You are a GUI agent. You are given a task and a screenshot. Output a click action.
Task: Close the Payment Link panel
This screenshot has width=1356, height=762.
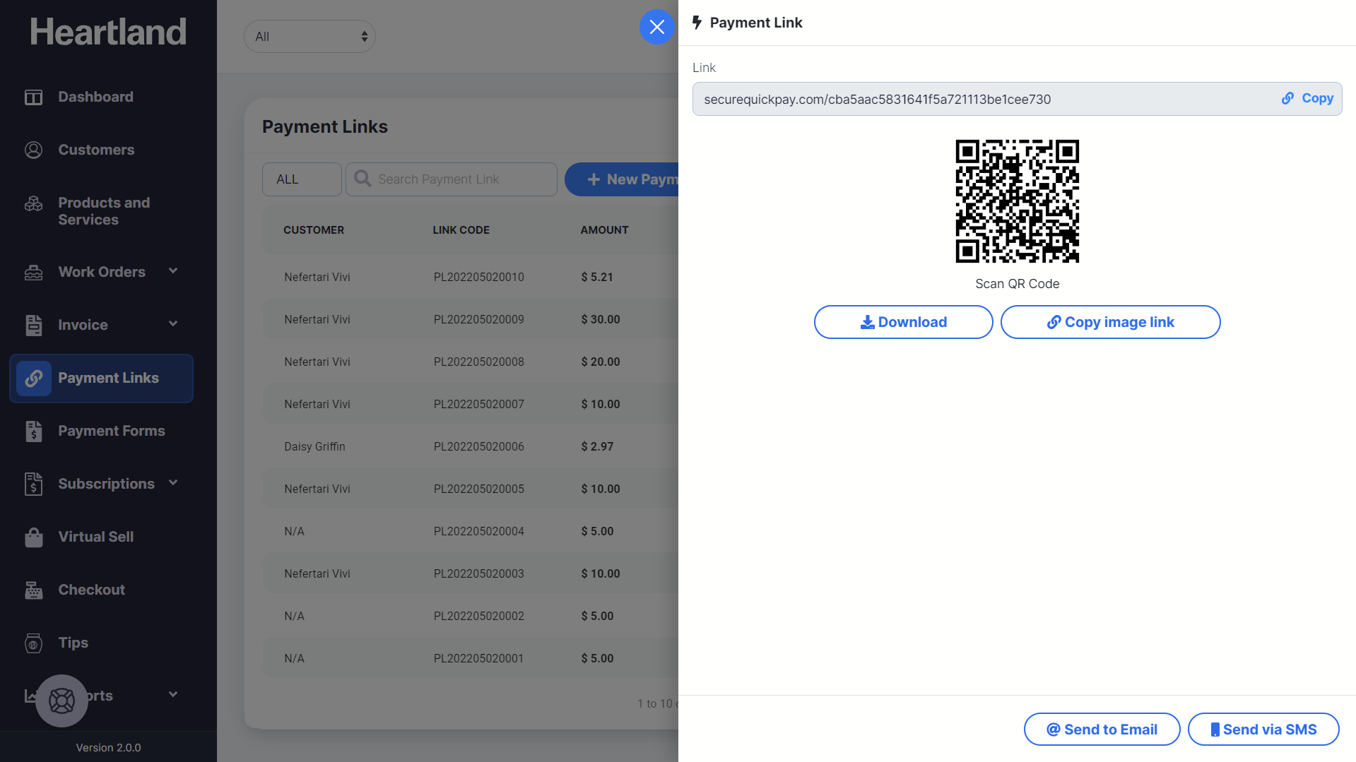656,27
